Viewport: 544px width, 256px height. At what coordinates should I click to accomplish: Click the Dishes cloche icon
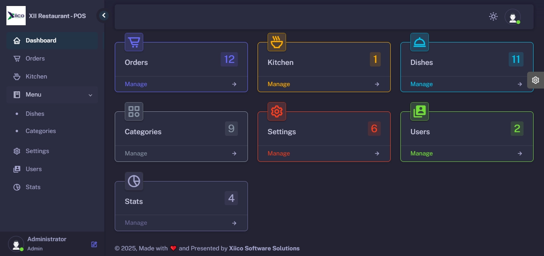tap(420, 42)
